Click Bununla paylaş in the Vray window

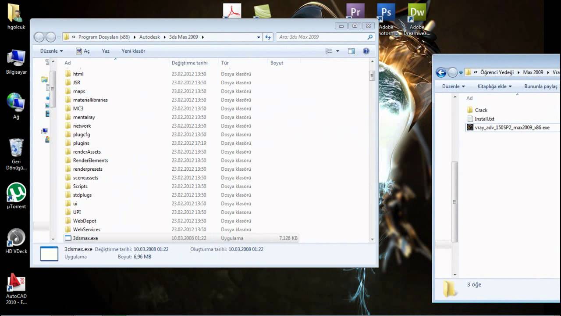(541, 86)
